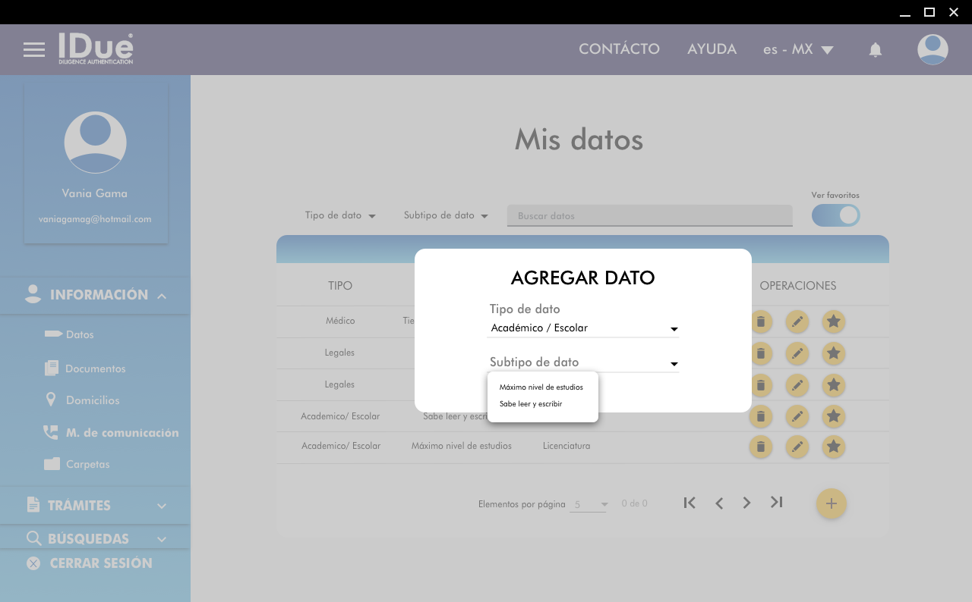Go to the last page icon
The width and height of the screenshot is (972, 602).
point(776,502)
